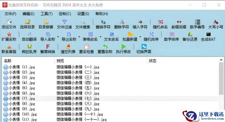Select file 小表情 (2).jpg
225x122 pixels.
19,72
